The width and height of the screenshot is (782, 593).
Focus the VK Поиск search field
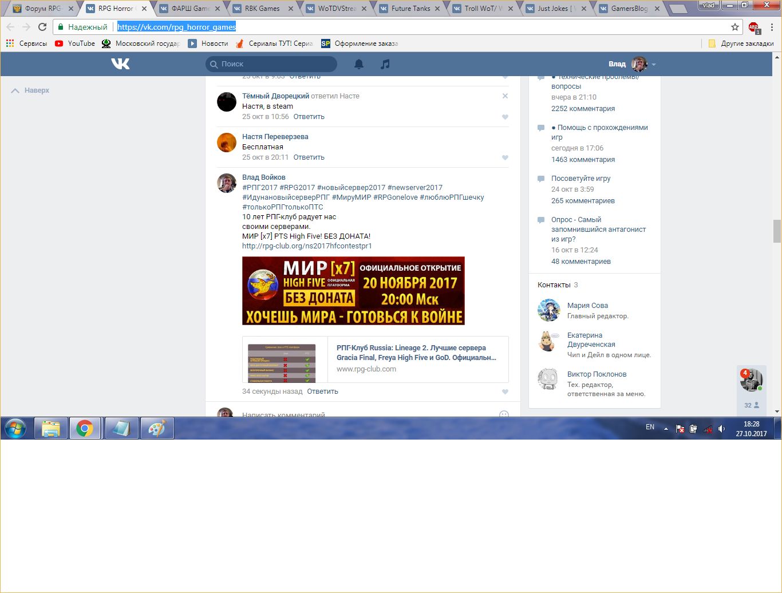pyautogui.click(x=271, y=64)
